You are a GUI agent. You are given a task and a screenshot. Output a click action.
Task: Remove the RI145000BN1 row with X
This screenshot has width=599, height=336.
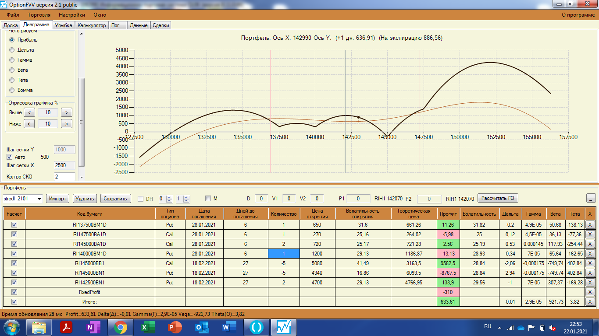[x=590, y=273]
